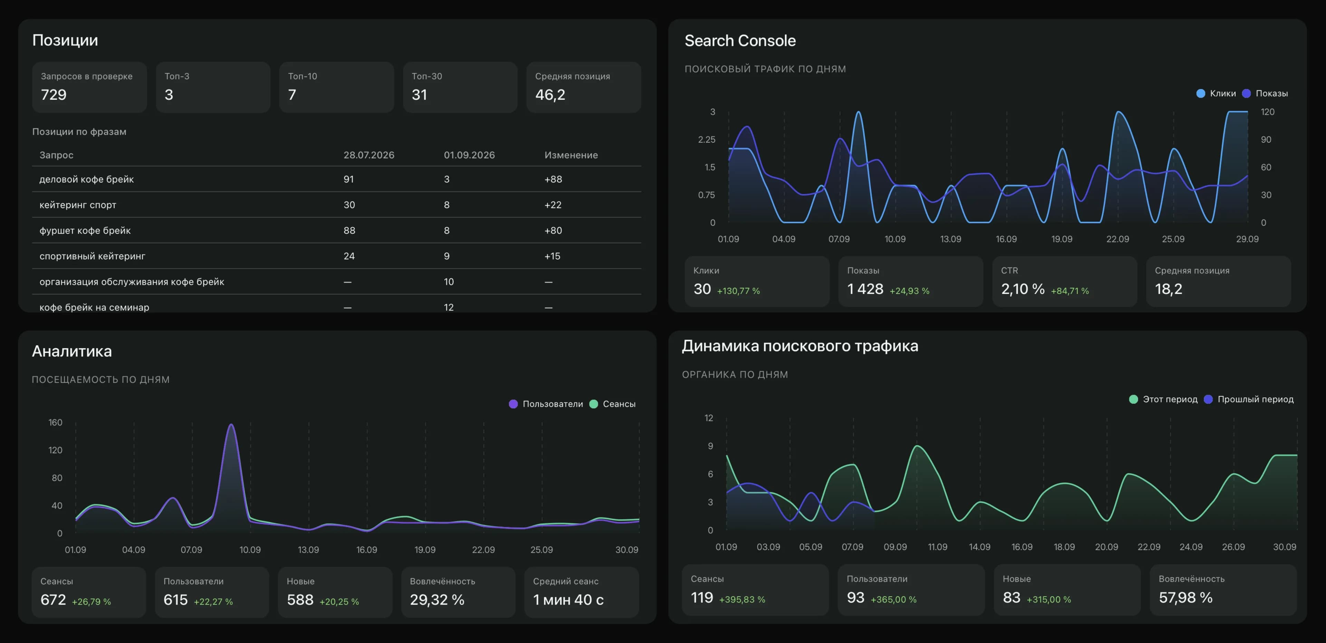Click the Средняя позиция 46,2 card
Viewport: 1326px width, 643px height.
point(584,87)
